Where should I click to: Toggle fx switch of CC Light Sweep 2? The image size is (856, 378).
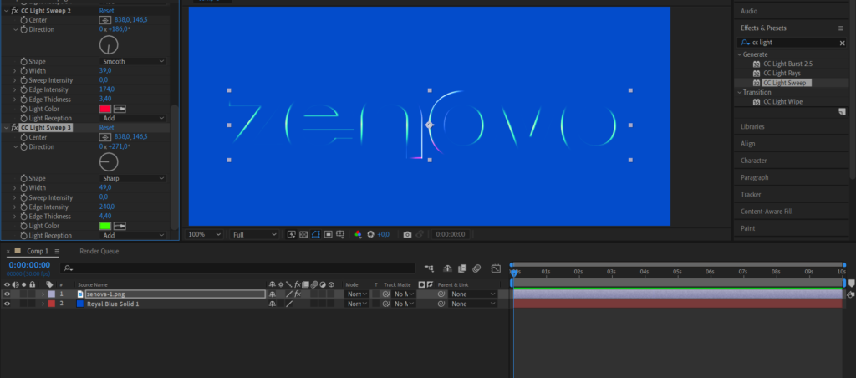(14, 10)
